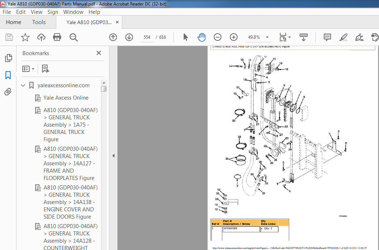
Task: Open 14A127 FRAME AND FLOORPLATES bookmark
Action: click(x=70, y=163)
